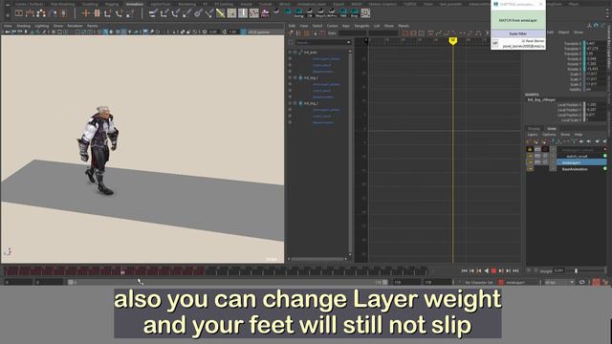This screenshot has height=344, width=612.
Task: Go to start of playback range
Action: point(464,270)
